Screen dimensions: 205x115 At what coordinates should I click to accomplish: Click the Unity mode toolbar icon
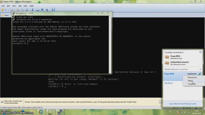(47, 10)
